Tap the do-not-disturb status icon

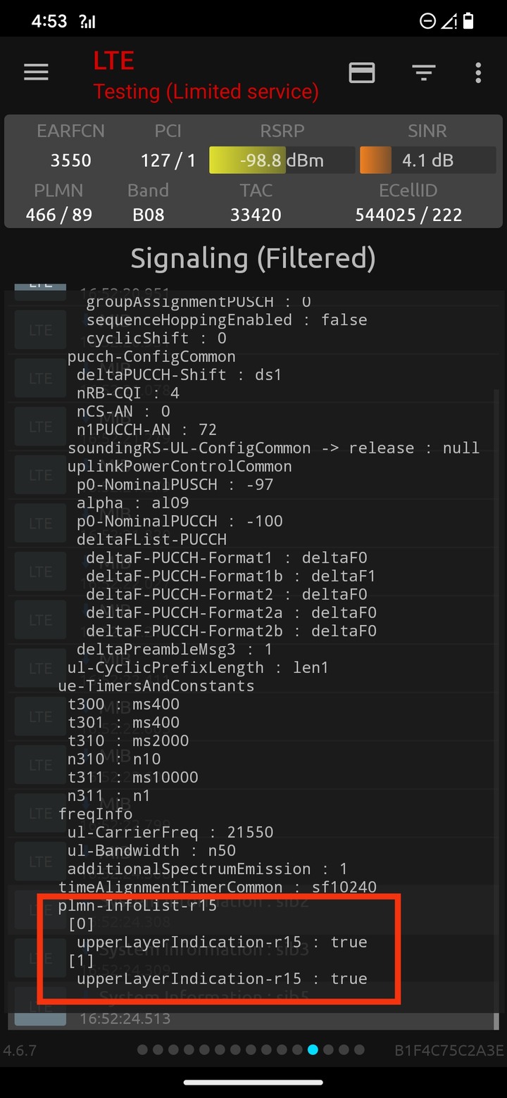(427, 21)
